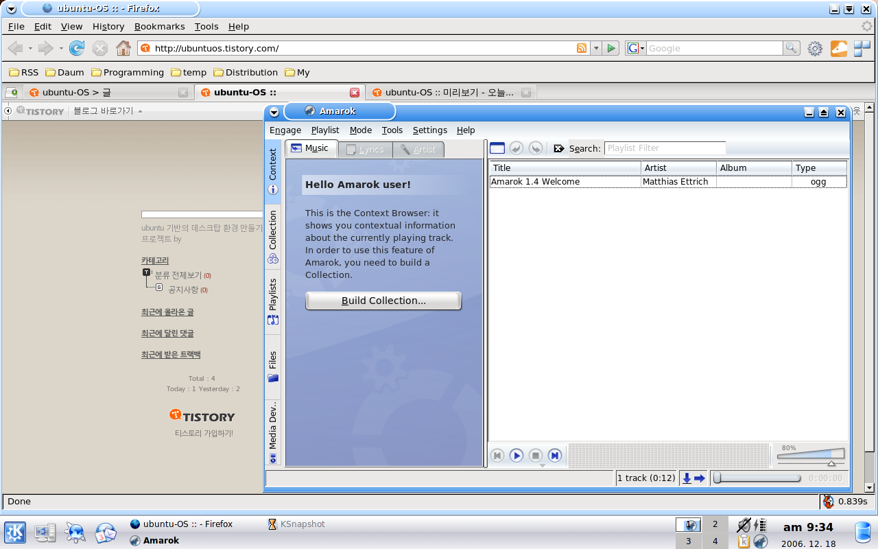Play track with Amarok play button
Image resolution: width=878 pixels, height=549 pixels.
(x=517, y=456)
